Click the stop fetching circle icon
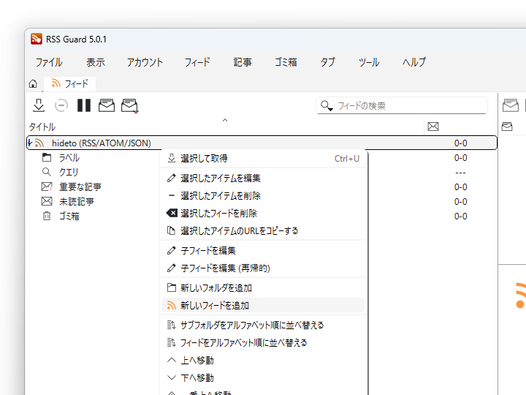This screenshot has height=395, width=526. coord(61,105)
